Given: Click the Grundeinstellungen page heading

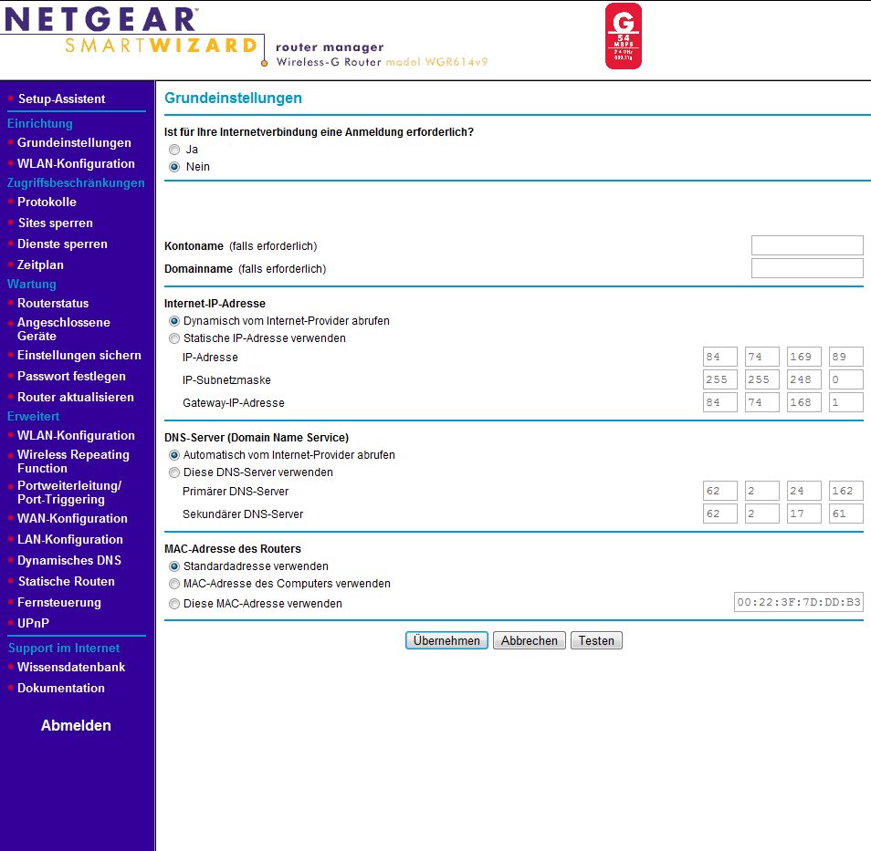Looking at the screenshot, I should [x=234, y=98].
